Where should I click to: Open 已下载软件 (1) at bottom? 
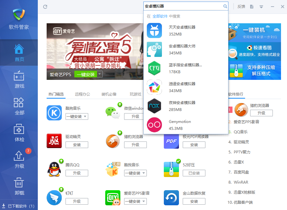pyautogui.click(x=18, y=206)
